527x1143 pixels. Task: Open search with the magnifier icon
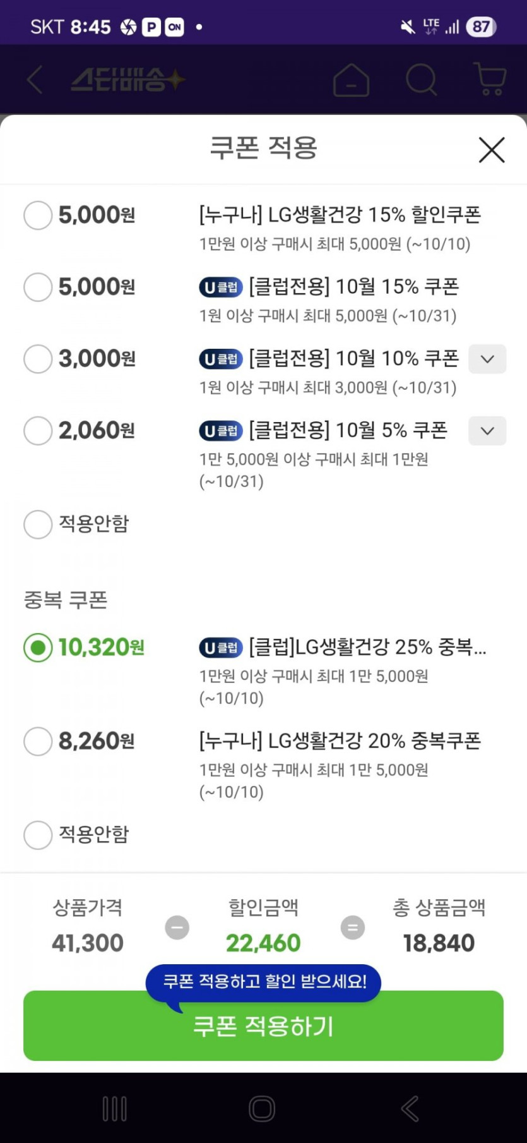tap(421, 80)
